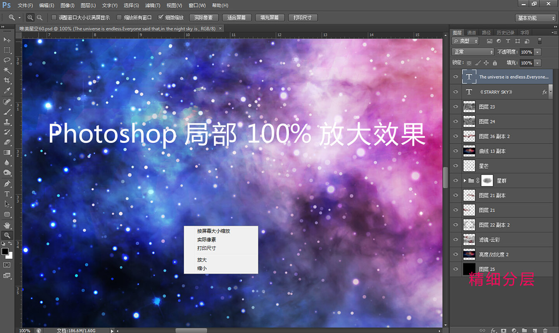Select the History Brush tool
This screenshot has width=559, height=333.
7,132
